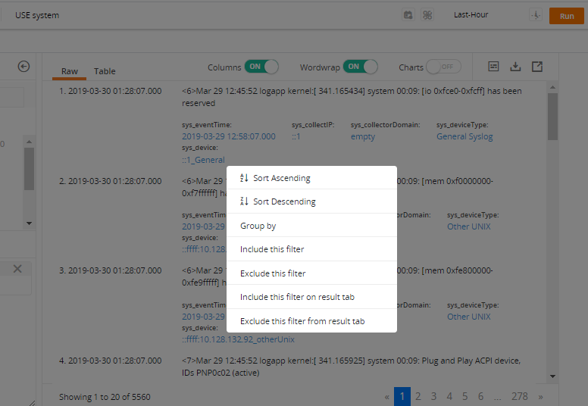Click the save search list icon
Image resolution: width=588 pixels, height=406 pixels.
click(x=493, y=67)
